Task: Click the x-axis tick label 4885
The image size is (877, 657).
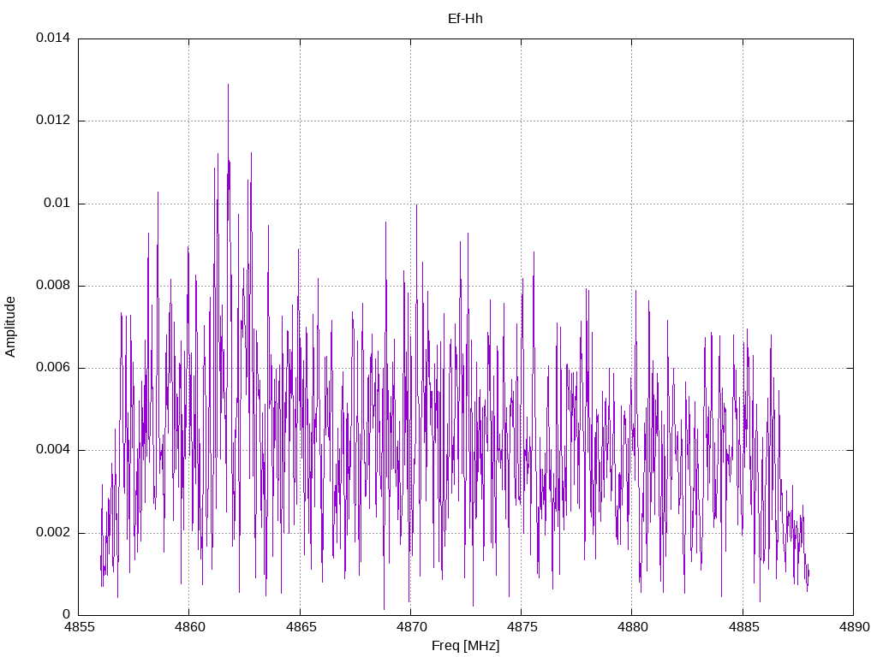Action: 743,627
